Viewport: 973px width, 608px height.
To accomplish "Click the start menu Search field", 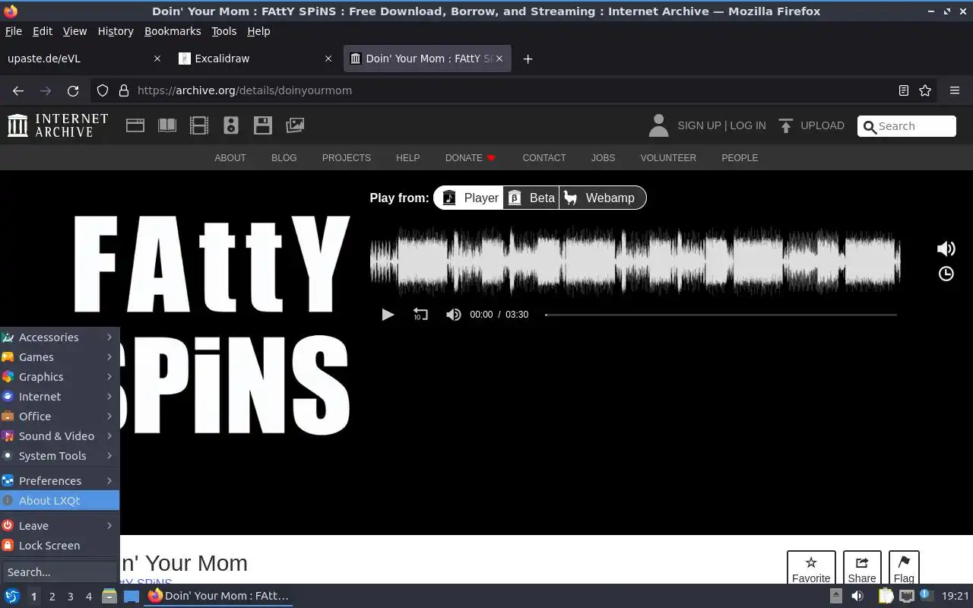I will tap(59, 572).
